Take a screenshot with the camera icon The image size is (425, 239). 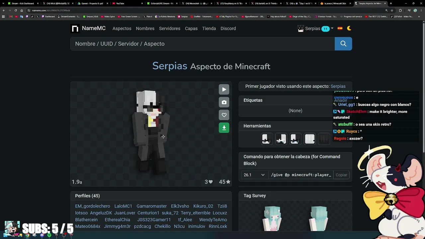(x=224, y=102)
